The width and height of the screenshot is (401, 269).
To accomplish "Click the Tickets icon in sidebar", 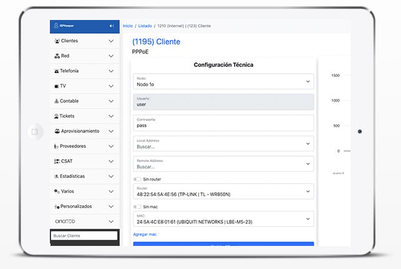I will (x=56, y=116).
